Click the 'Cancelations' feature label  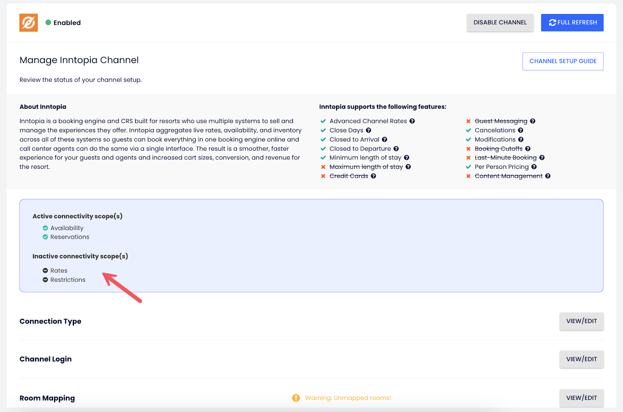click(495, 130)
